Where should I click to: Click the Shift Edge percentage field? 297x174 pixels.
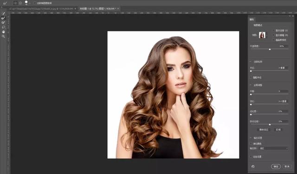pos(283,121)
